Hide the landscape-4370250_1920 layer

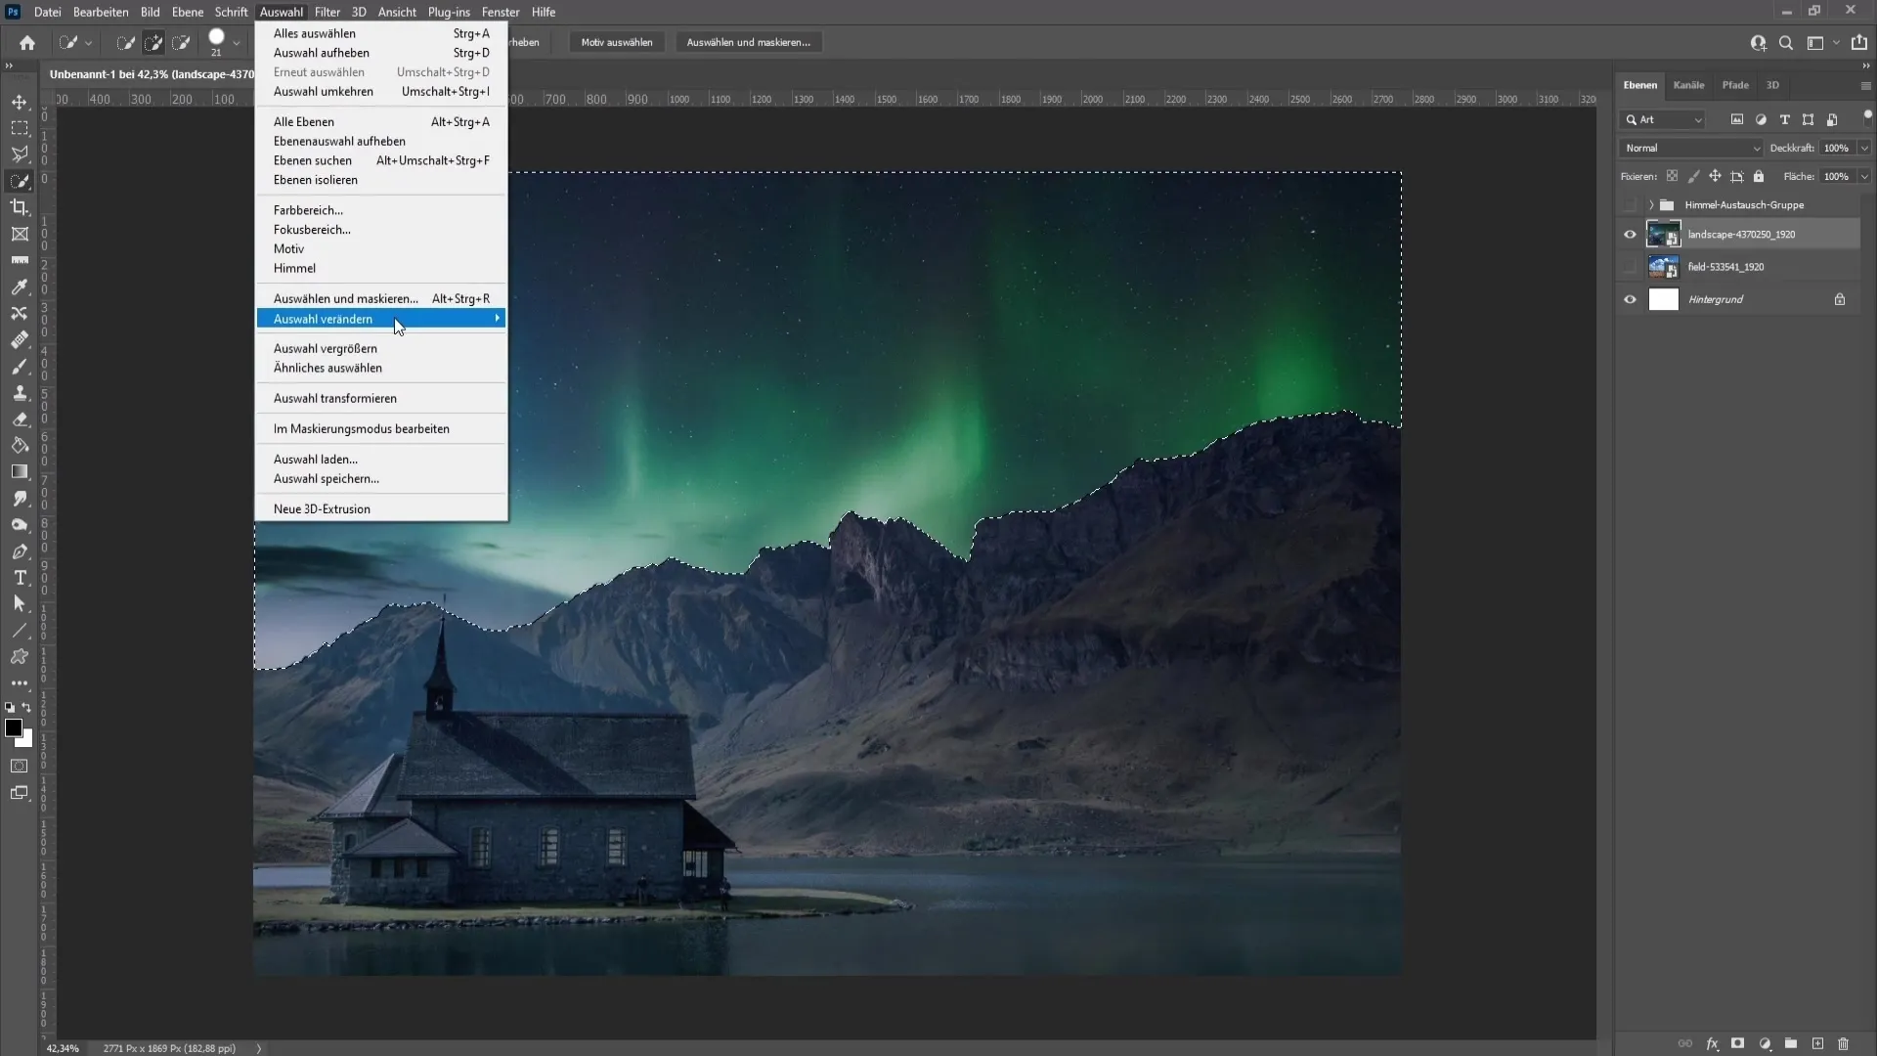(x=1630, y=235)
